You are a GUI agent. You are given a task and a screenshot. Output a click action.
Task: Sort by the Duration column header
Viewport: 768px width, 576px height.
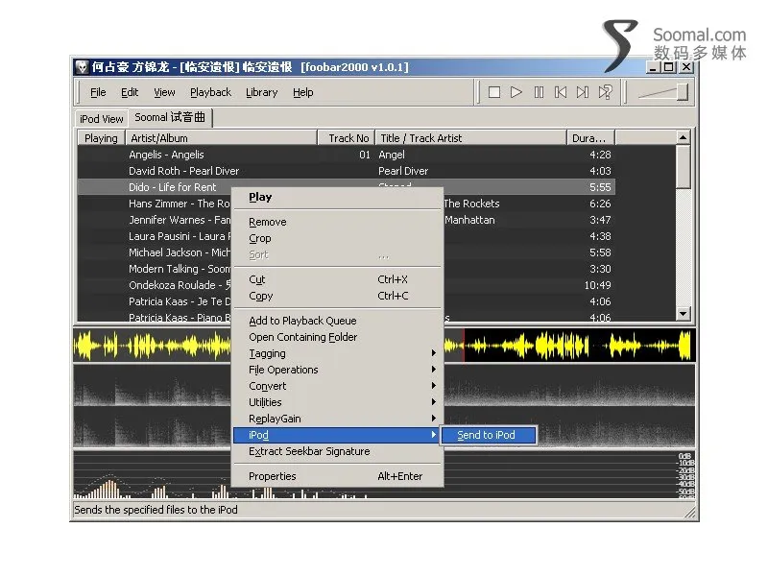(x=590, y=138)
